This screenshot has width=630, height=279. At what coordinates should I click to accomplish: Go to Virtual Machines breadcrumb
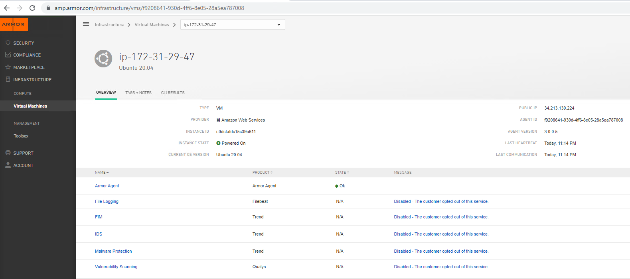click(152, 25)
